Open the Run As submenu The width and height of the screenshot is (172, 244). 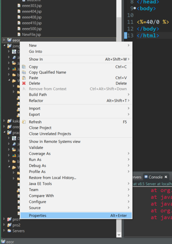coord(76,160)
